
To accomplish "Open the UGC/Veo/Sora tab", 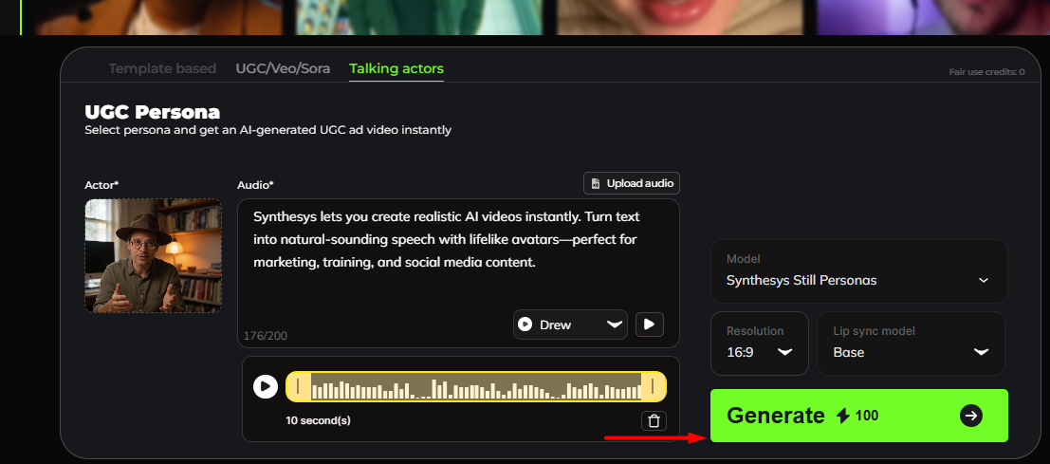I will point(283,68).
